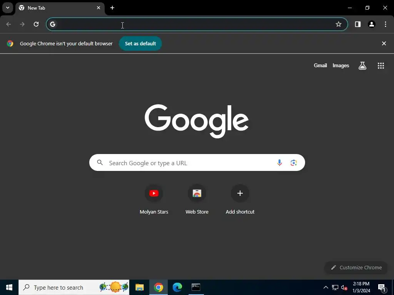
Task: Click the Chrome logo in default-browser bar
Action: click(x=10, y=43)
